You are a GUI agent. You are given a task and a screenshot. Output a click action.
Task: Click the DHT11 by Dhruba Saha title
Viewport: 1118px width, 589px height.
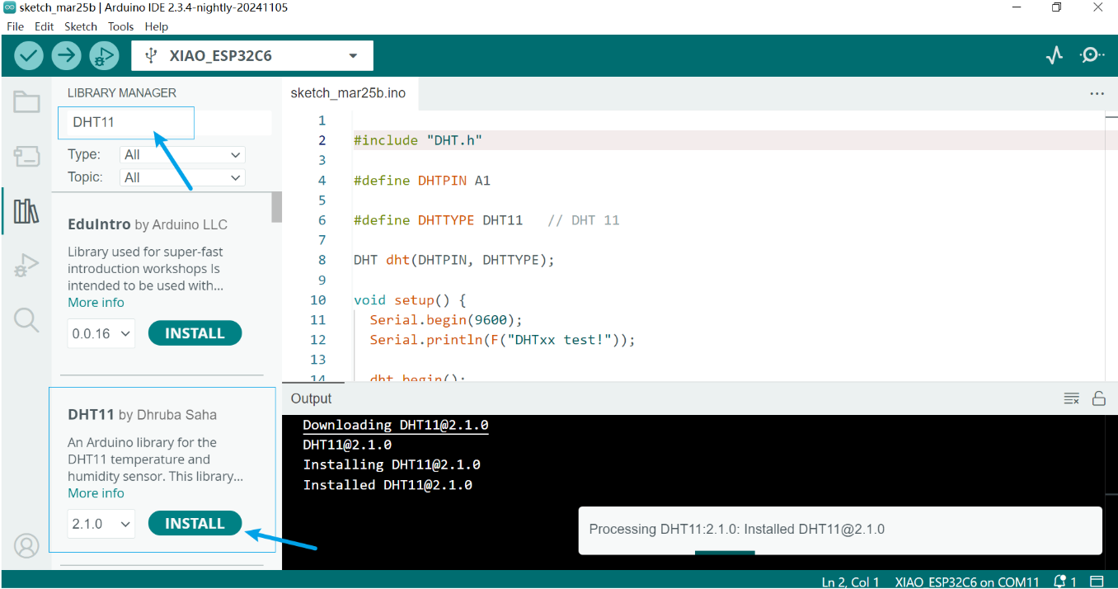pos(142,415)
